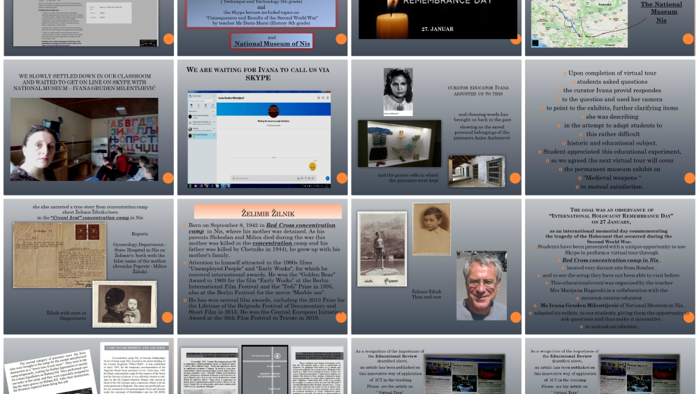
Task: Click the 'Reports' caption text
Action: tap(140, 234)
